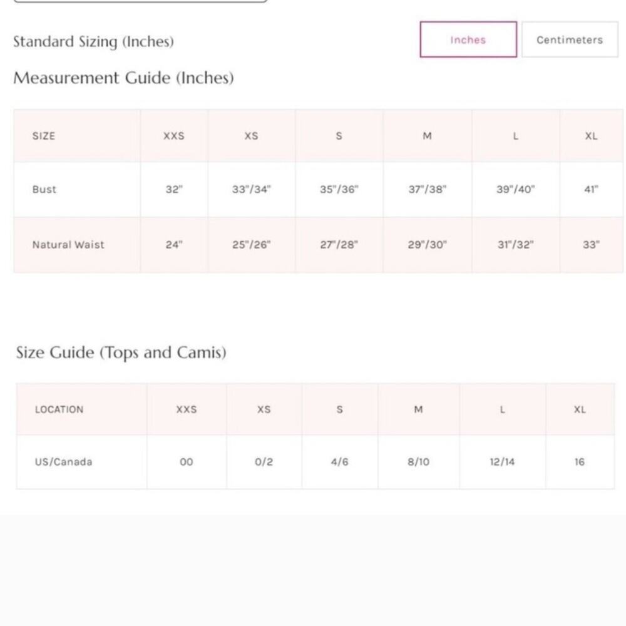Click the Size Guide (Tops and Camis) heading
Image resolution: width=626 pixels, height=626 pixels.
tap(121, 352)
